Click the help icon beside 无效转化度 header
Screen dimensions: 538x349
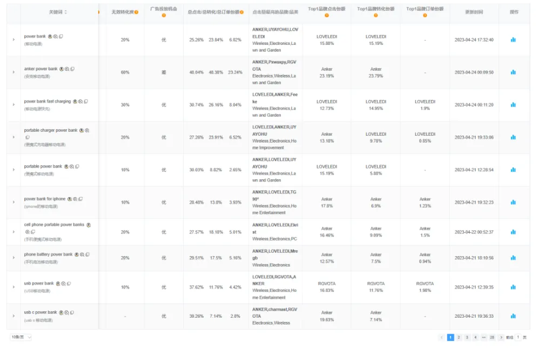pos(136,12)
